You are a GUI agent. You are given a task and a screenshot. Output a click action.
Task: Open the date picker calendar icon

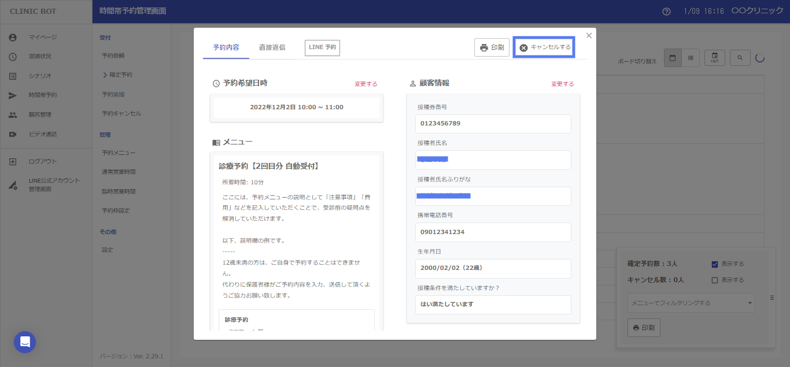(x=715, y=58)
